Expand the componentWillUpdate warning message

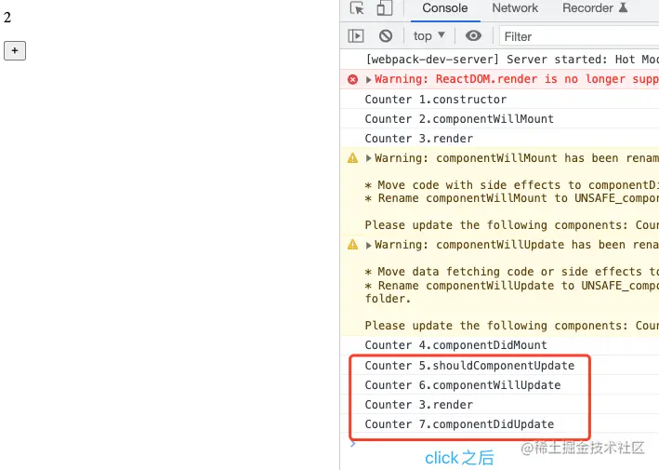[369, 245]
